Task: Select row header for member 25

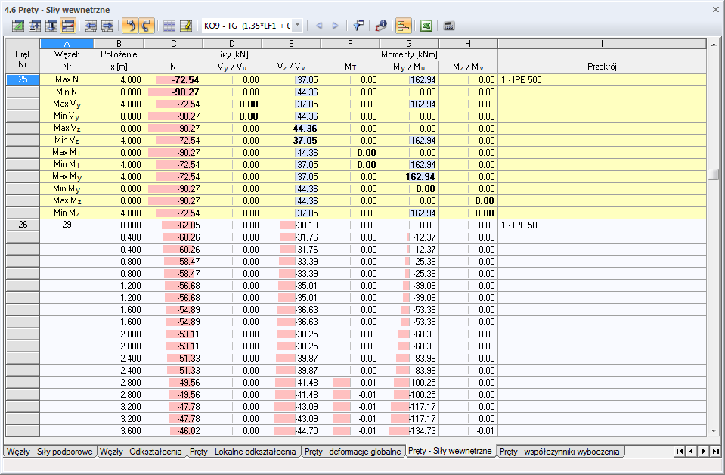Action: click(x=23, y=79)
